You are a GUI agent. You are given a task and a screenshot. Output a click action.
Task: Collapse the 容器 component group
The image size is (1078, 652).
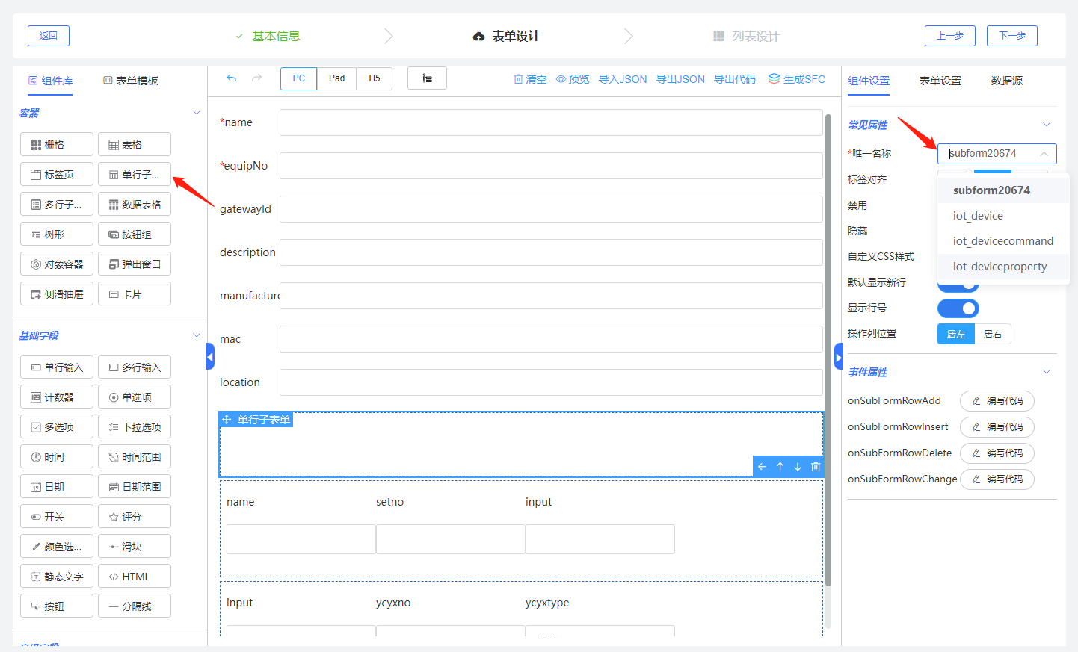(x=197, y=113)
